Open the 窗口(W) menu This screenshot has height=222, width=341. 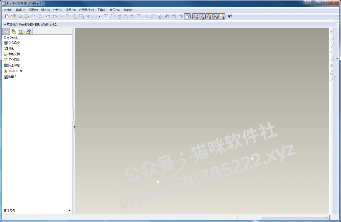(115, 10)
